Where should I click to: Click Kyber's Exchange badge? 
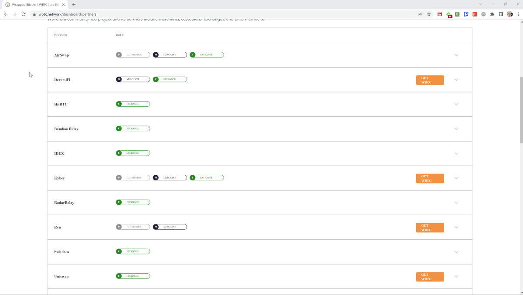point(207,178)
